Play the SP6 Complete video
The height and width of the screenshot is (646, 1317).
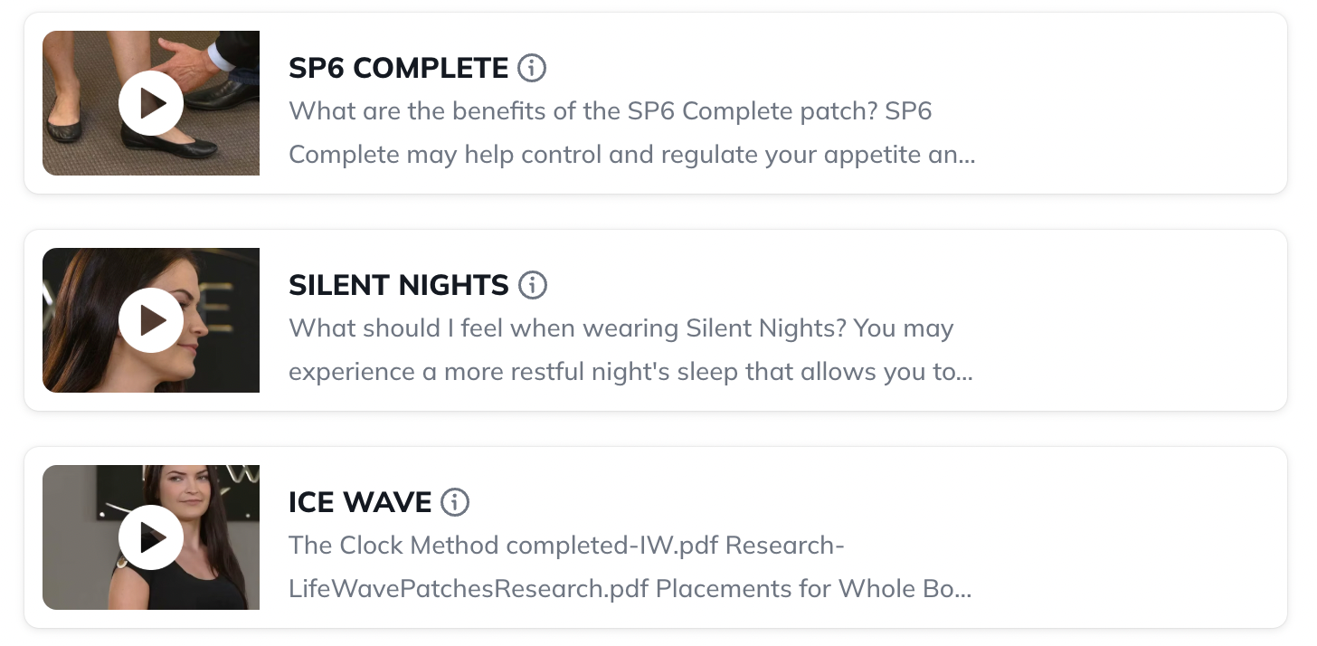pyautogui.click(x=151, y=103)
